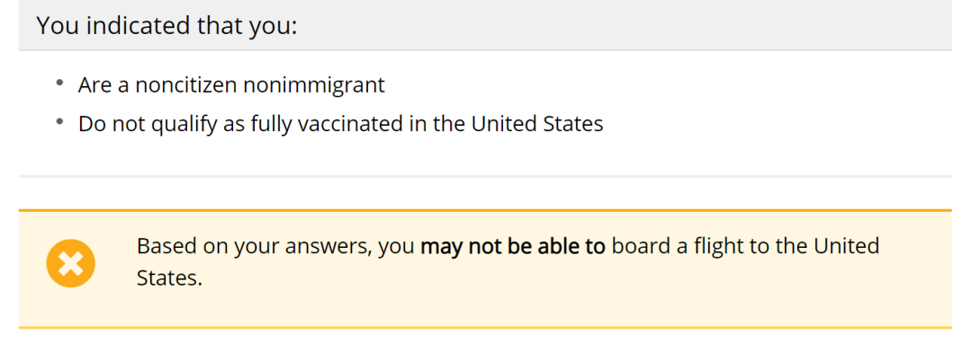Viewport: 972px width, 343px height.
Task: Click the word "nonimmigrant" in the first bullet
Action: coord(314,84)
